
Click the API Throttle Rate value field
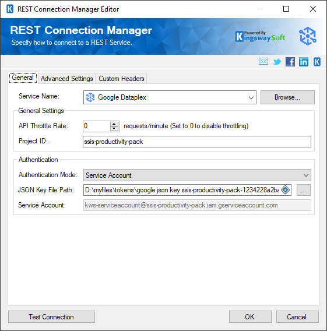click(x=97, y=126)
